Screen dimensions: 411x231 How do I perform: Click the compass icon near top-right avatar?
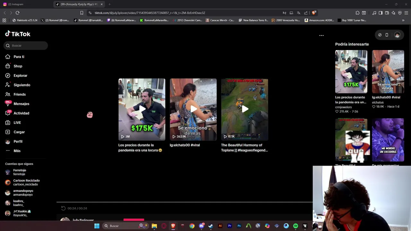coord(380,35)
